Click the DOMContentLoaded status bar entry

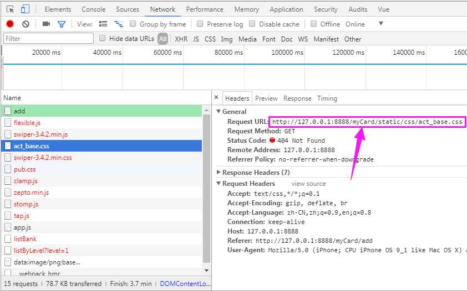point(185,284)
